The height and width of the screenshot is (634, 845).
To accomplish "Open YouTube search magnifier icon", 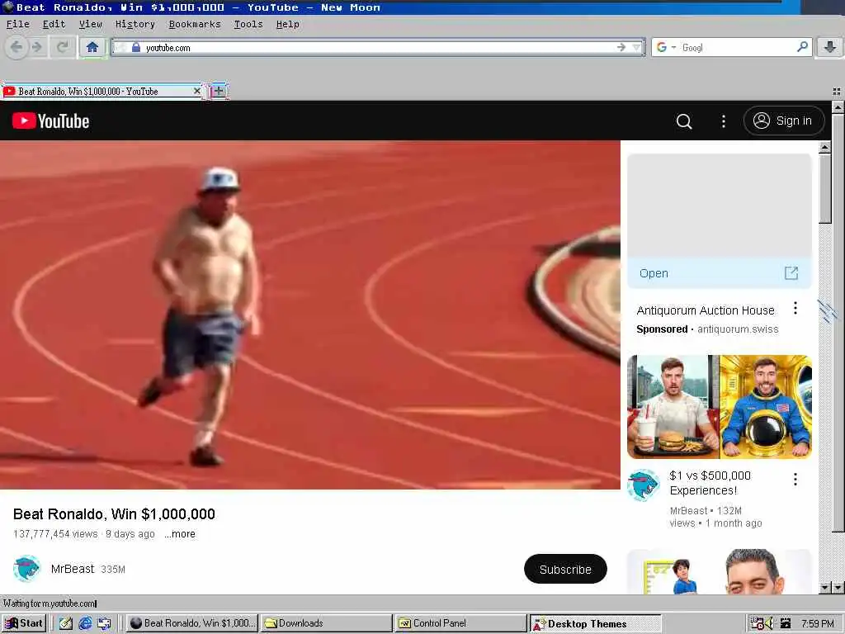I will point(684,121).
